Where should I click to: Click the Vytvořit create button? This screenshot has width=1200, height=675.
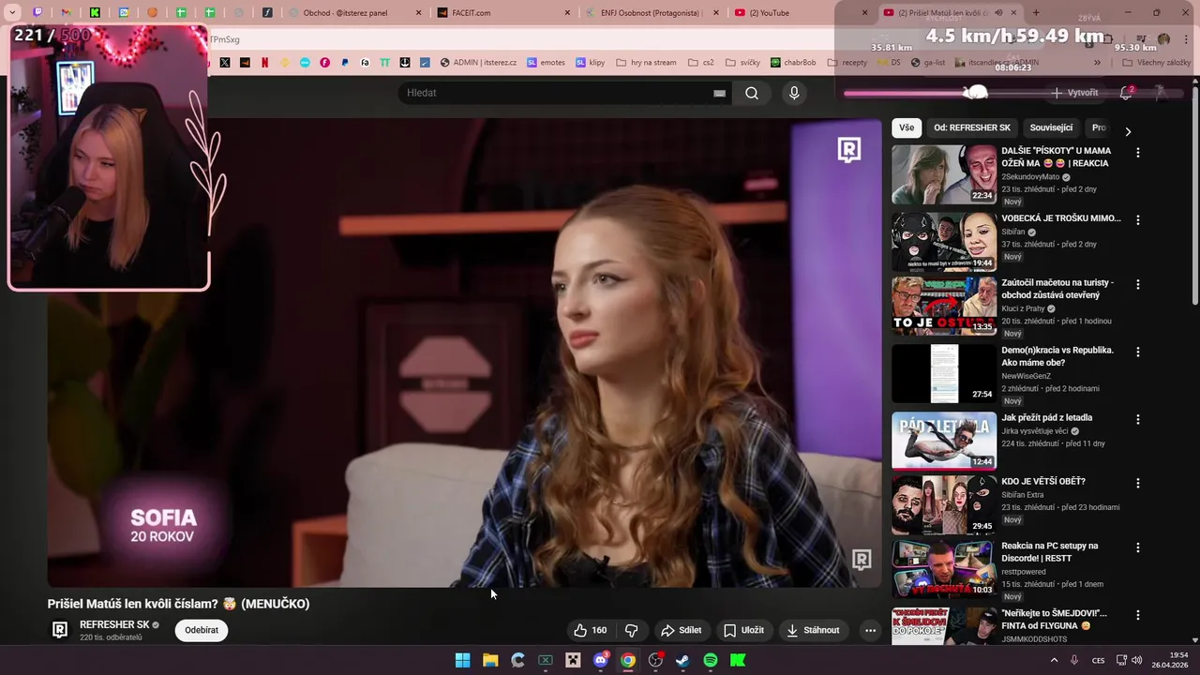pyautogui.click(x=1074, y=93)
